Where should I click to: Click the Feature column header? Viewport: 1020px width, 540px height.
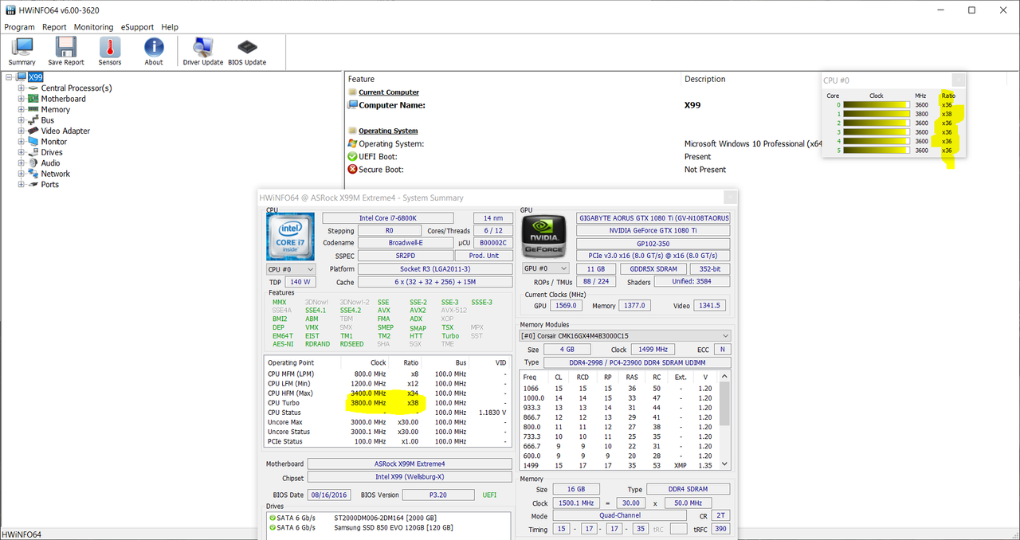click(361, 79)
